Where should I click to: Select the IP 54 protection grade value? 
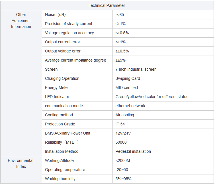tap(120, 124)
